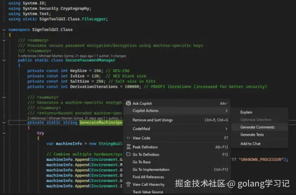Select Peek Definition menu item
Image resolution: width=296 pixels, height=195 pixels.
click(177, 147)
